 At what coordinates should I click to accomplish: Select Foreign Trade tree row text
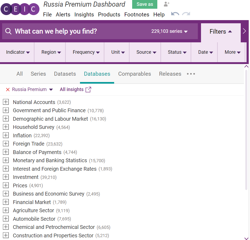(29, 144)
